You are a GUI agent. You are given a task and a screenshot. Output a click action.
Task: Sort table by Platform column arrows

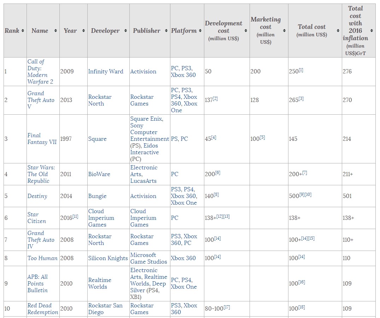(200, 31)
